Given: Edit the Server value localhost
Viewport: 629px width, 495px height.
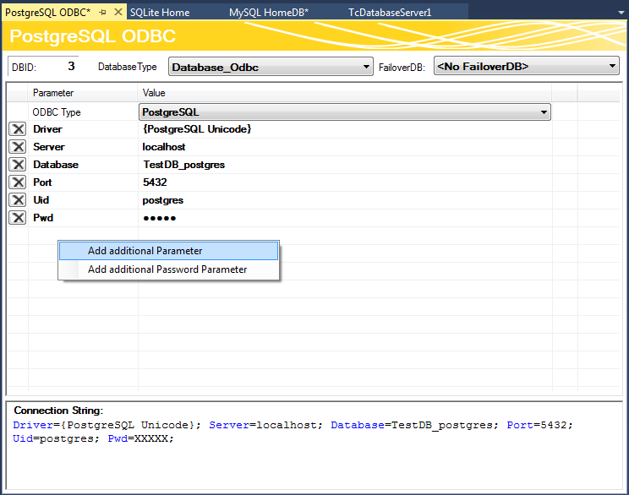Looking at the screenshot, I should pyautogui.click(x=345, y=147).
